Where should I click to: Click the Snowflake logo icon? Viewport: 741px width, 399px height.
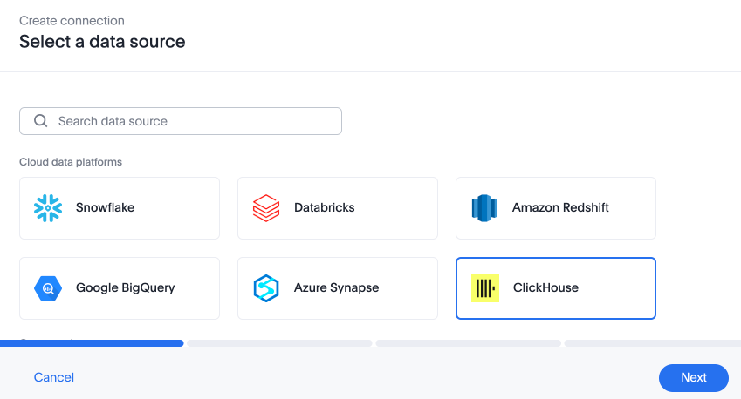[48, 208]
